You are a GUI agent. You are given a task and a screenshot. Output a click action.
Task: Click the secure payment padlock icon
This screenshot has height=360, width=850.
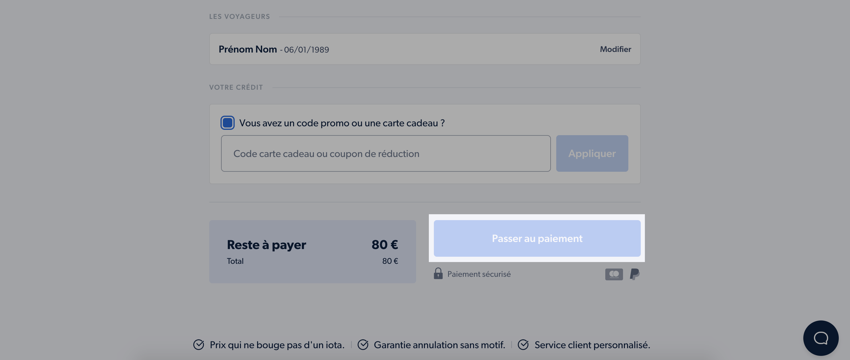[438, 273]
